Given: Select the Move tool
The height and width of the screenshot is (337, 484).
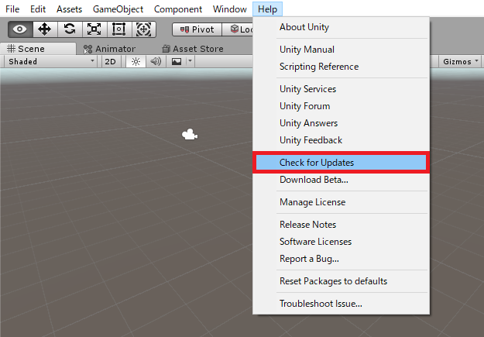Looking at the screenshot, I should (x=45, y=29).
